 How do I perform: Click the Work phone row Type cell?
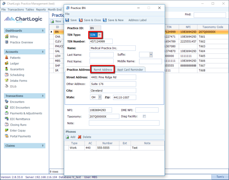point(77,148)
